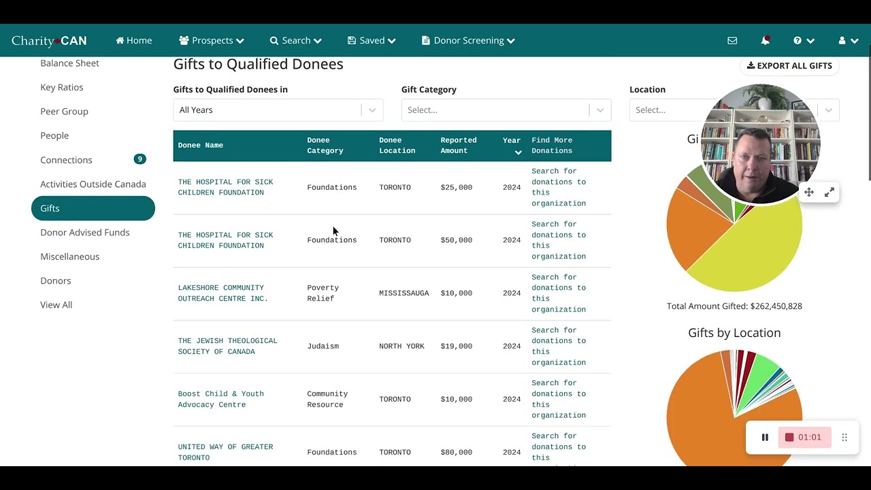Open the Prospects dropdown menu
Viewport: 871px width, 490px height.
pyautogui.click(x=212, y=41)
